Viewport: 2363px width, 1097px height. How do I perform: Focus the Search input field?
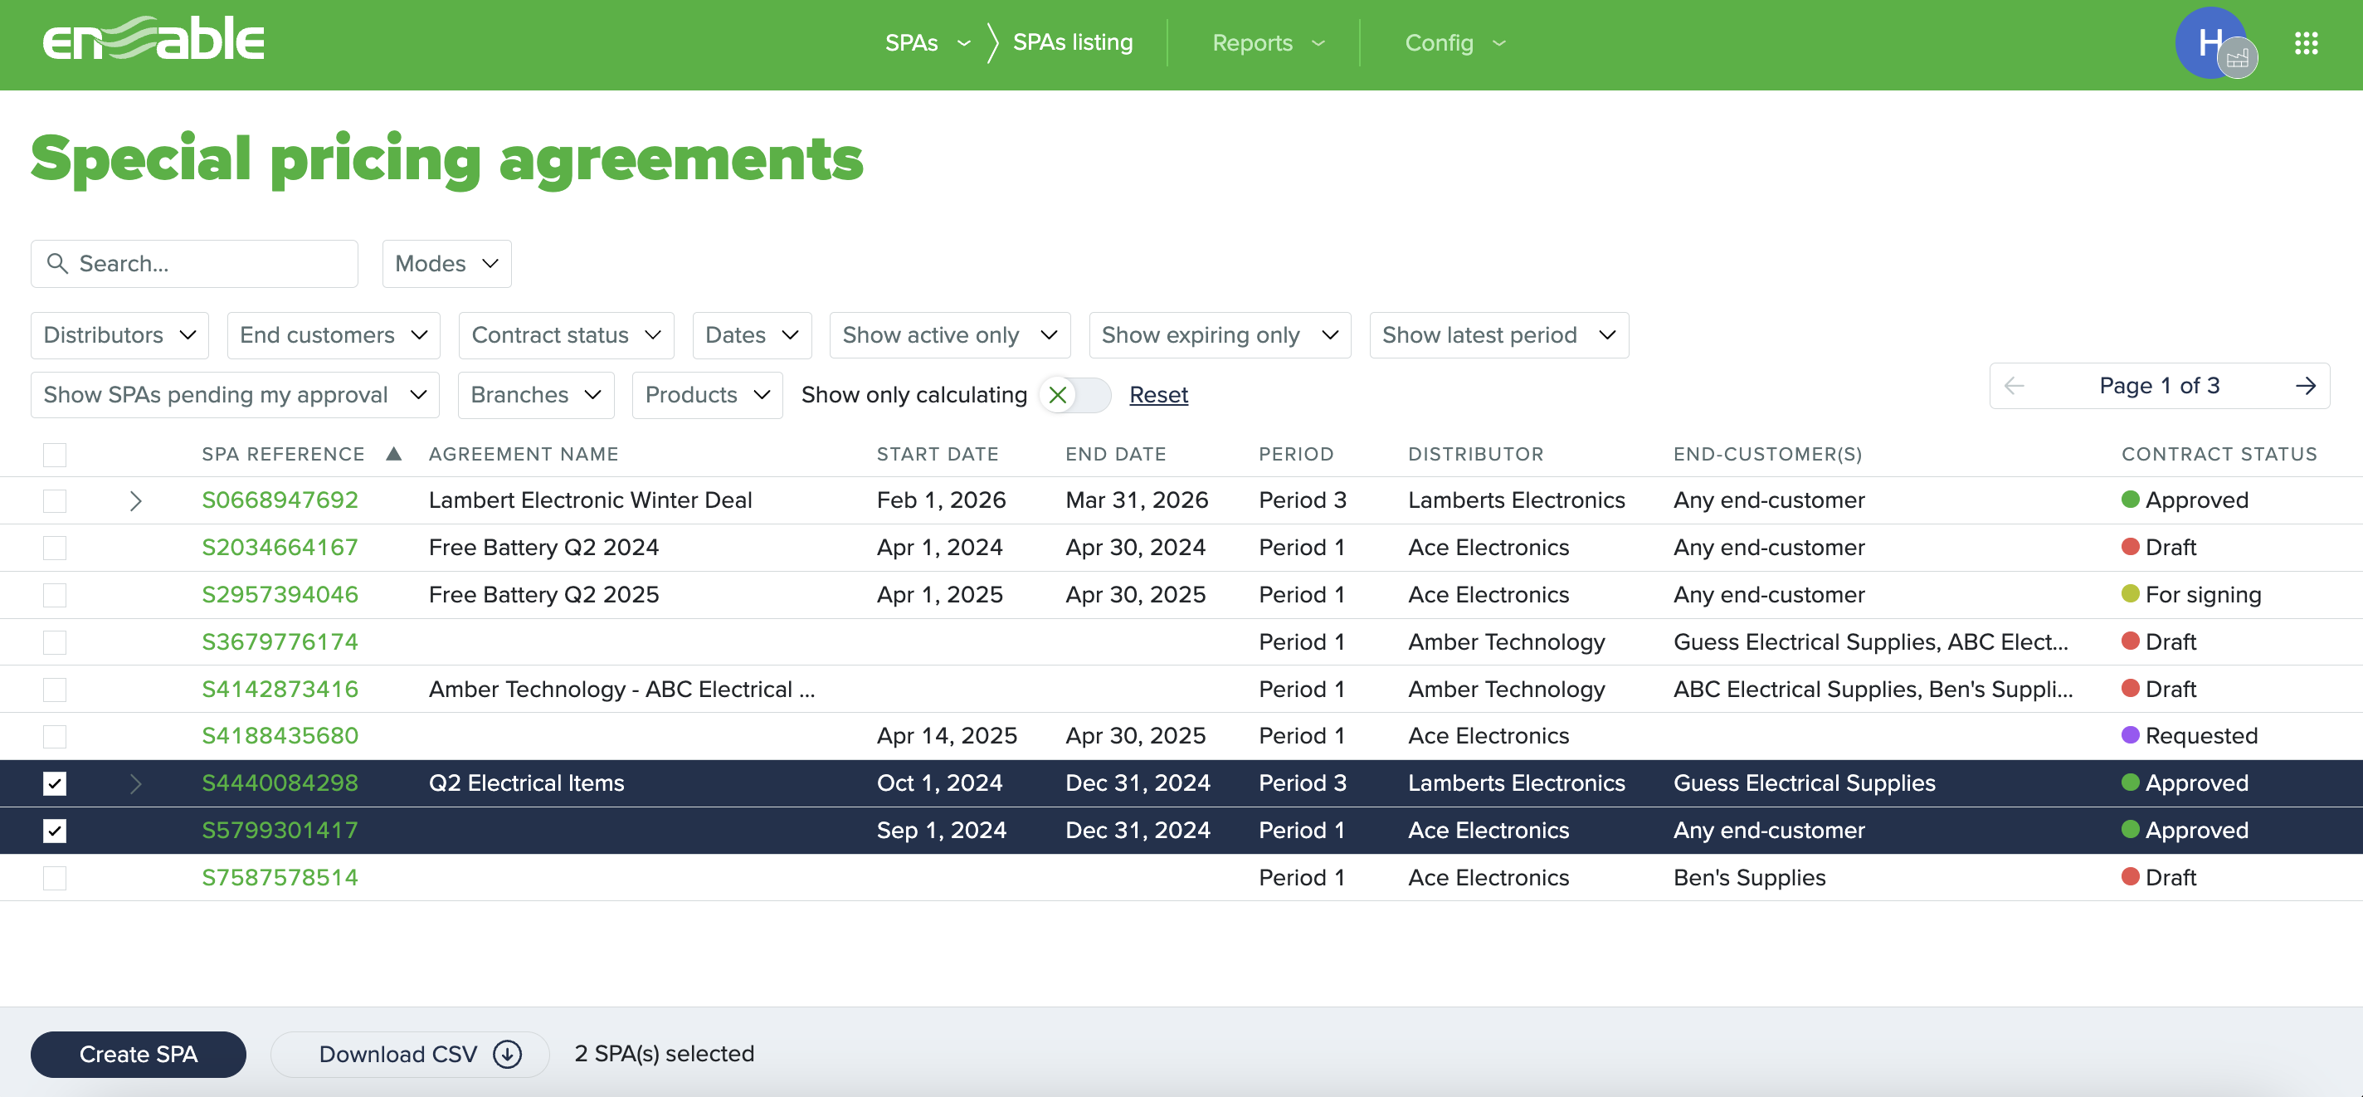194,264
